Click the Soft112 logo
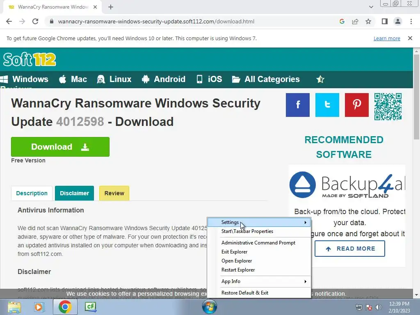The width and height of the screenshot is (420, 315). coord(30,59)
